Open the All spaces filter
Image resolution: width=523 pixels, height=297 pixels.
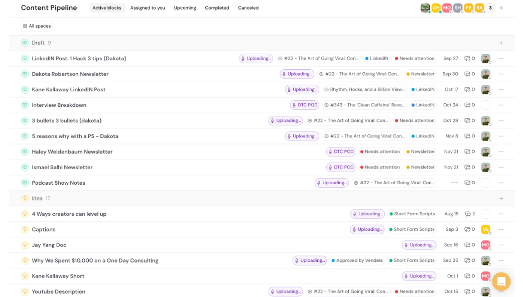37,26
